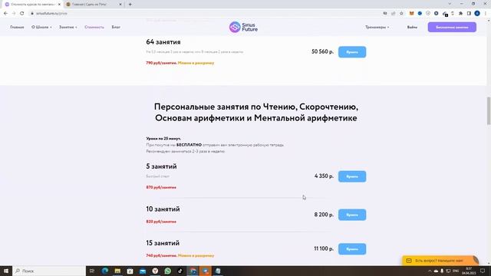Open the Стоимость nav item
The height and width of the screenshot is (276, 491).
[94, 28]
